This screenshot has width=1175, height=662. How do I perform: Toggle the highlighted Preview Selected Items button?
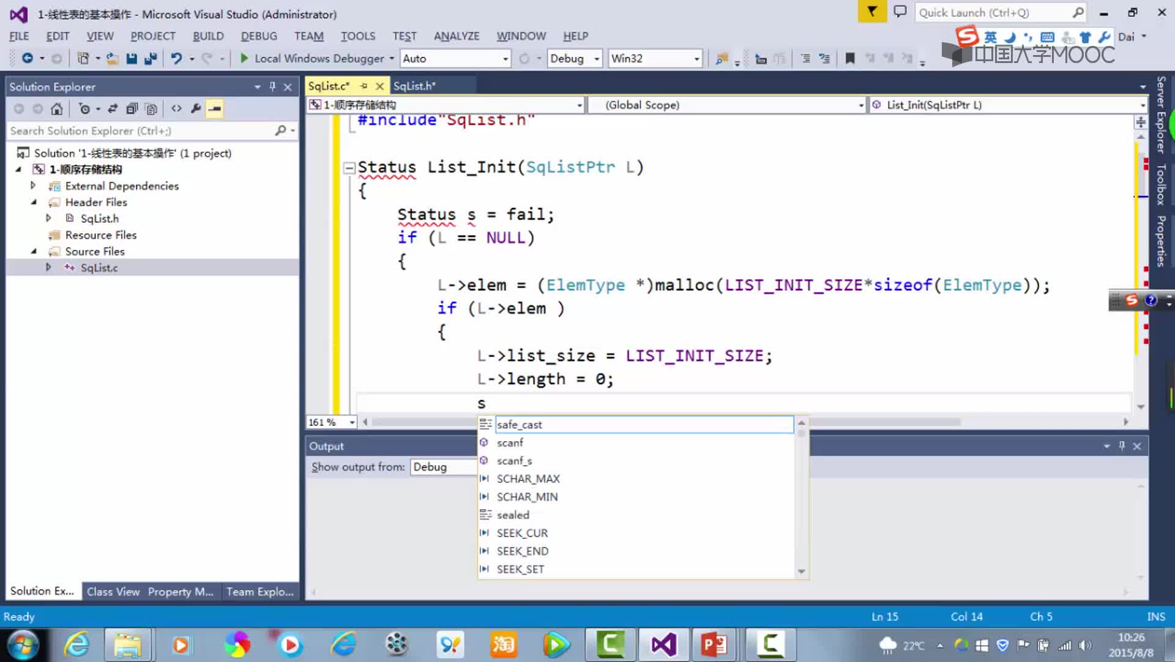pos(214,109)
